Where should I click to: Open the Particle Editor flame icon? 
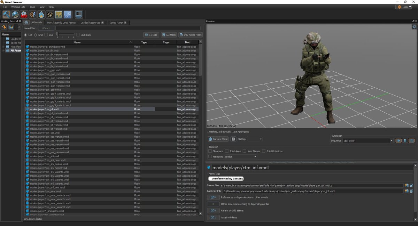41,15
